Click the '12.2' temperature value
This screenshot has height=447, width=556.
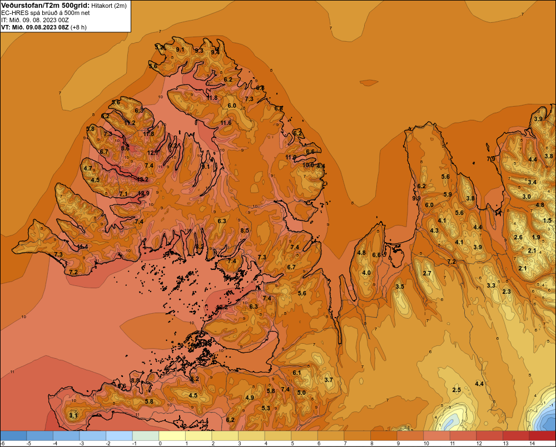(222, 307)
